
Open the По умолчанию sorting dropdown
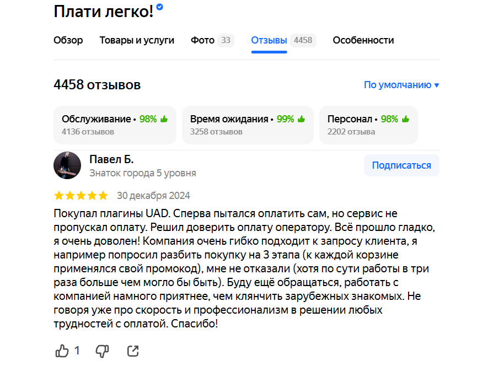[401, 85]
